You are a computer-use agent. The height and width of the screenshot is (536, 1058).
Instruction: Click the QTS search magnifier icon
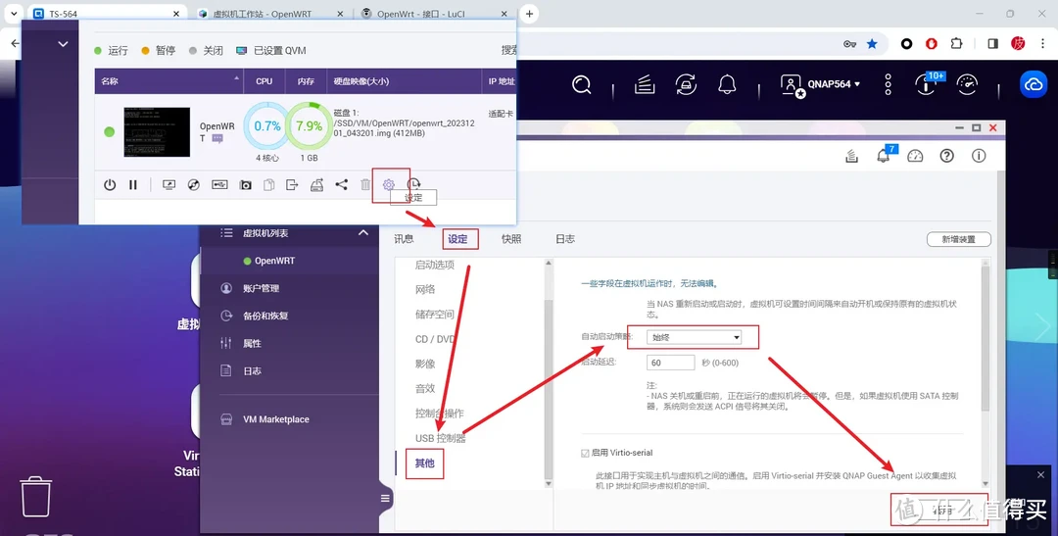point(582,85)
